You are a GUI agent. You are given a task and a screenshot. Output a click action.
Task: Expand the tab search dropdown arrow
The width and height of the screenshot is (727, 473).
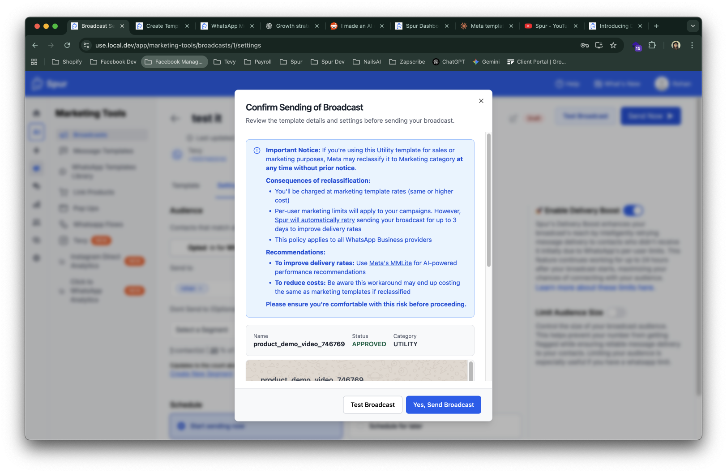(x=693, y=26)
